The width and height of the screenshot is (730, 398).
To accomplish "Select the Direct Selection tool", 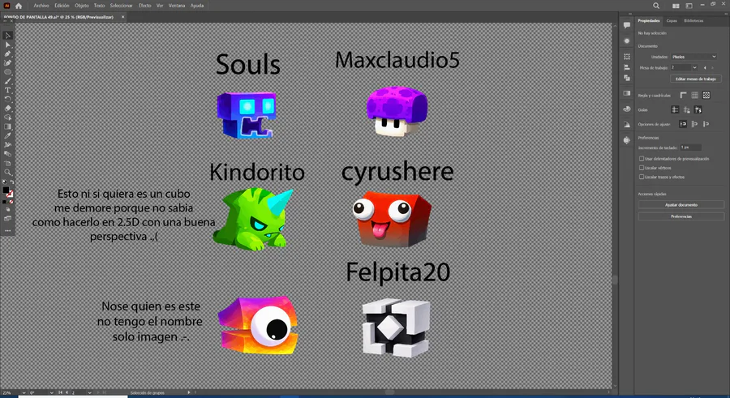I will [x=7, y=45].
